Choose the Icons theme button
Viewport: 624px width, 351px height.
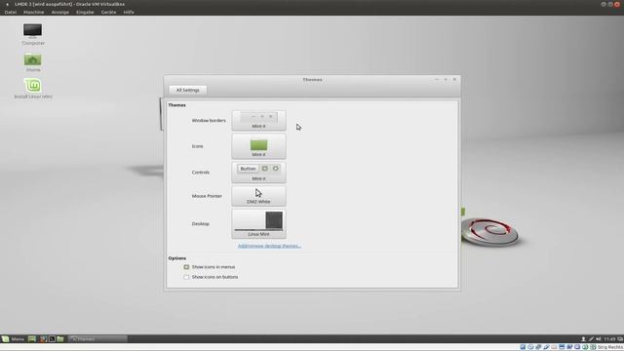point(258,146)
